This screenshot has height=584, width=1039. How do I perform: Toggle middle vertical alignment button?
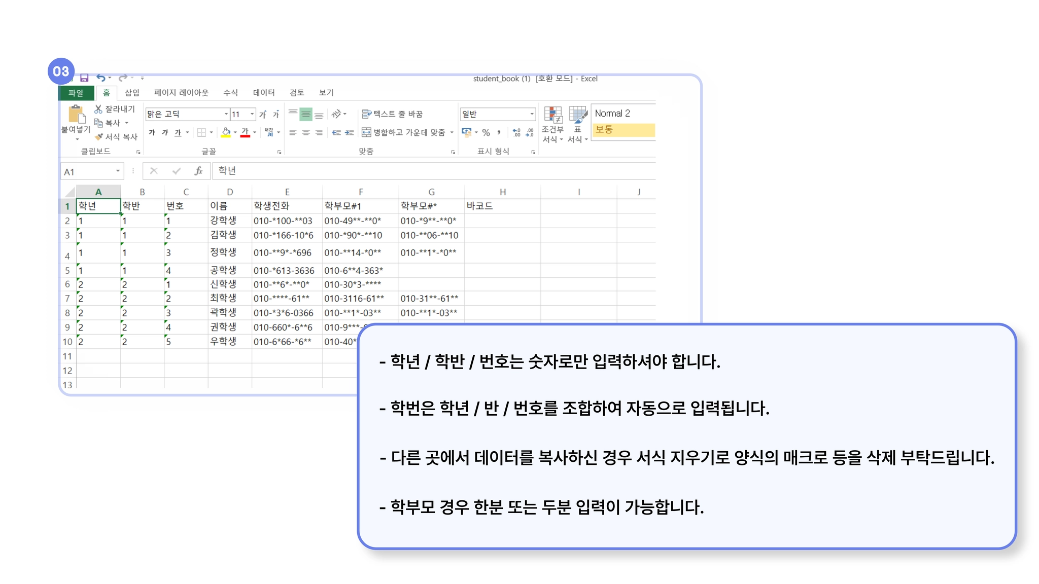click(306, 115)
